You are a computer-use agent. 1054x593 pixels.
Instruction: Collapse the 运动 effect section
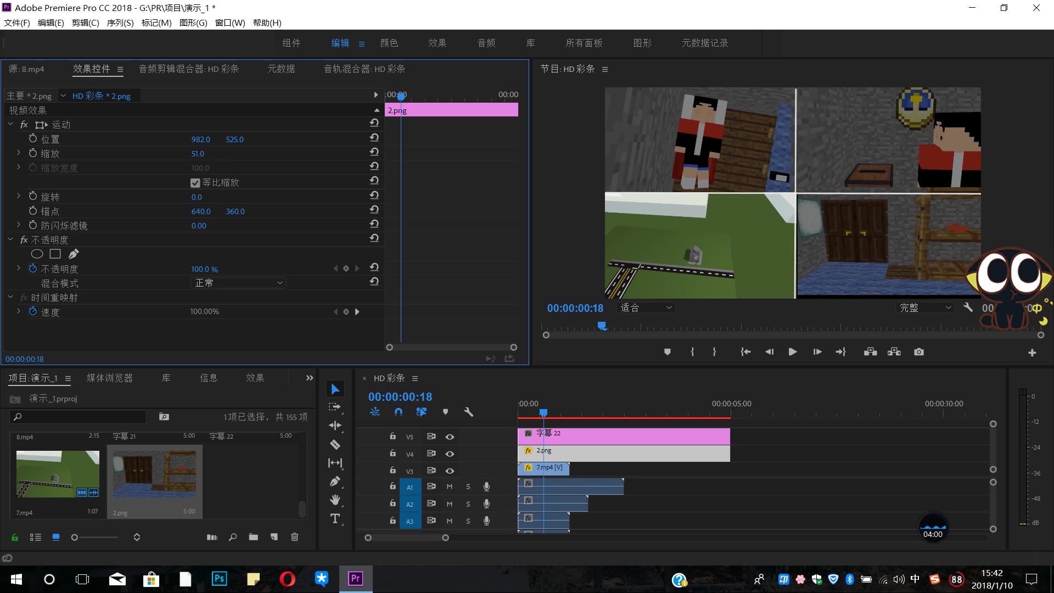[10, 125]
